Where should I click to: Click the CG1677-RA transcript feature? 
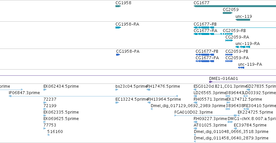click(x=208, y=34)
